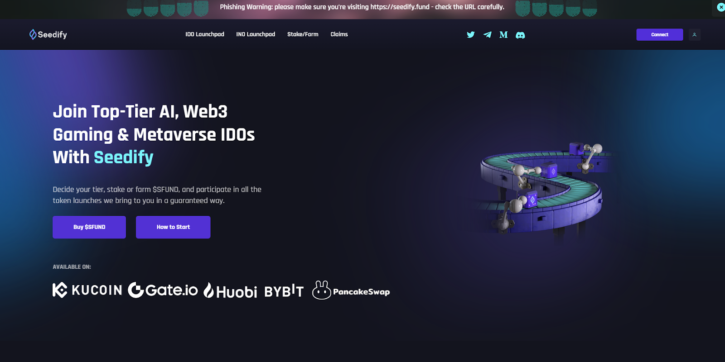
Task: Click the Buy $SFUND button
Action: pos(89,227)
